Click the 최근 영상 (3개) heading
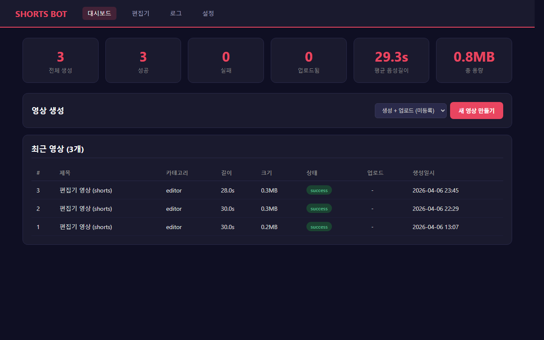Viewport: 544px width, 340px height. click(57, 149)
